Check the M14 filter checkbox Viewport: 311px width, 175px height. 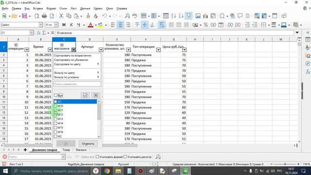coord(55,123)
